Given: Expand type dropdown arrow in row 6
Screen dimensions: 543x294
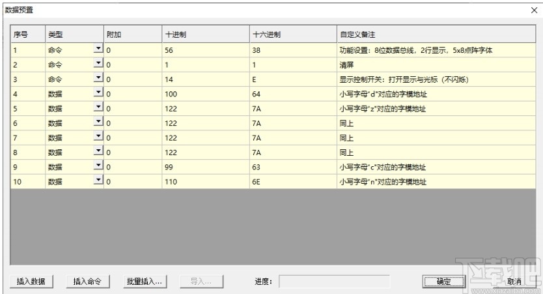Looking at the screenshot, I should 99,121.
